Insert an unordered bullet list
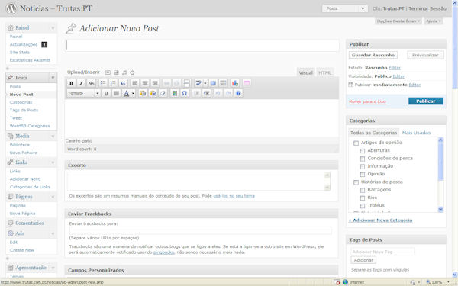The height and width of the screenshot is (286, 458). pos(103,83)
